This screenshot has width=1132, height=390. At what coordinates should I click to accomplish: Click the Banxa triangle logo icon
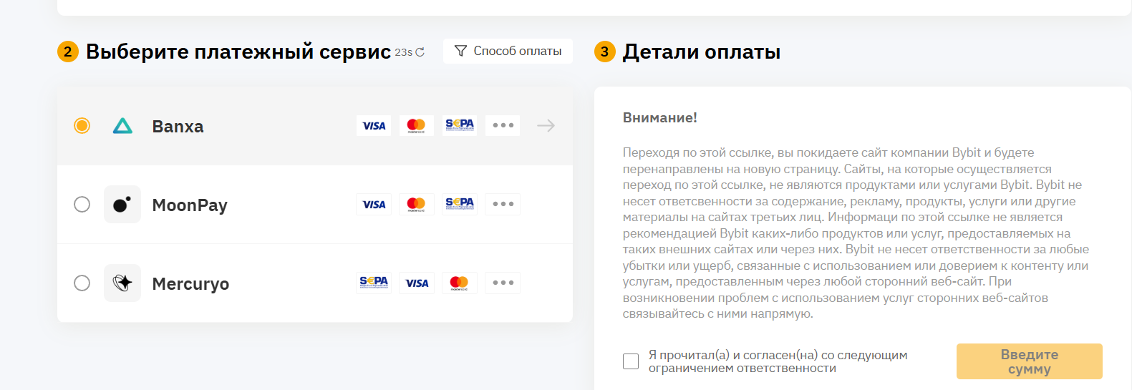pos(122,126)
